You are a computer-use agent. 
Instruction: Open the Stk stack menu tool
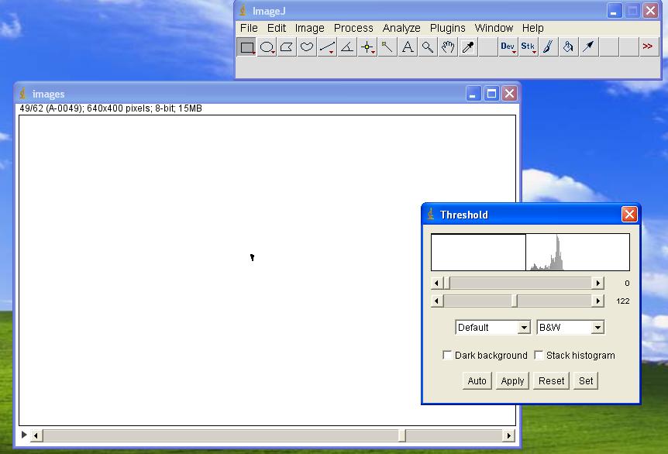point(528,46)
